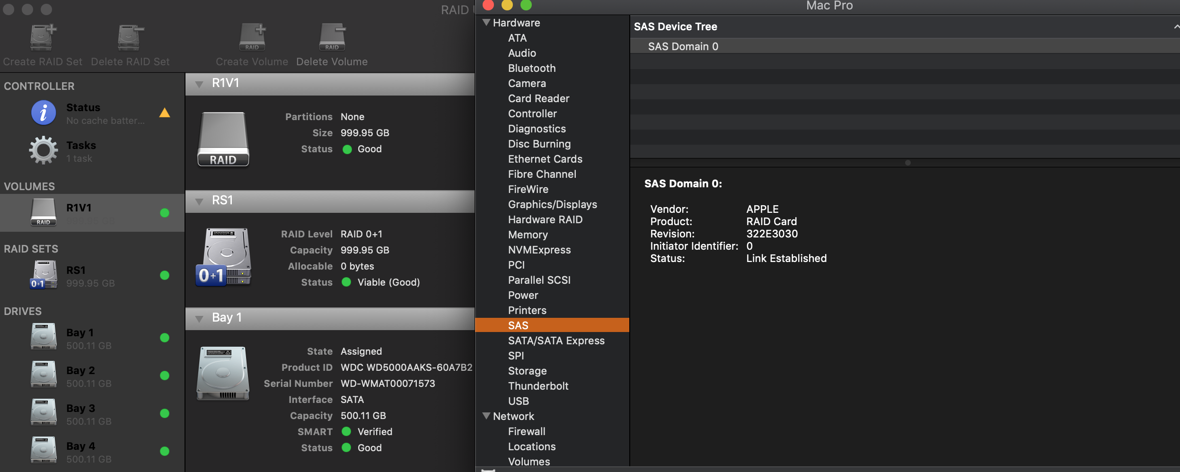Select Parallel SCSI in the Hardware list
Image resolution: width=1180 pixels, height=472 pixels.
click(539, 280)
